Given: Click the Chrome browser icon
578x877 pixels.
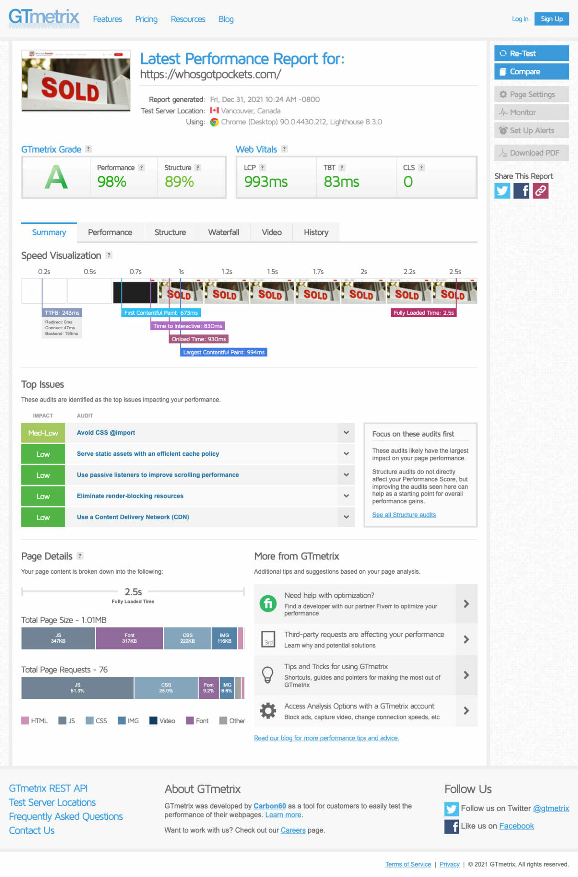Looking at the screenshot, I should [x=214, y=122].
